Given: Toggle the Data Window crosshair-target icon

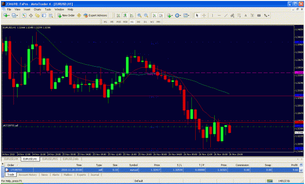Looking at the screenshot, I should [31, 16].
